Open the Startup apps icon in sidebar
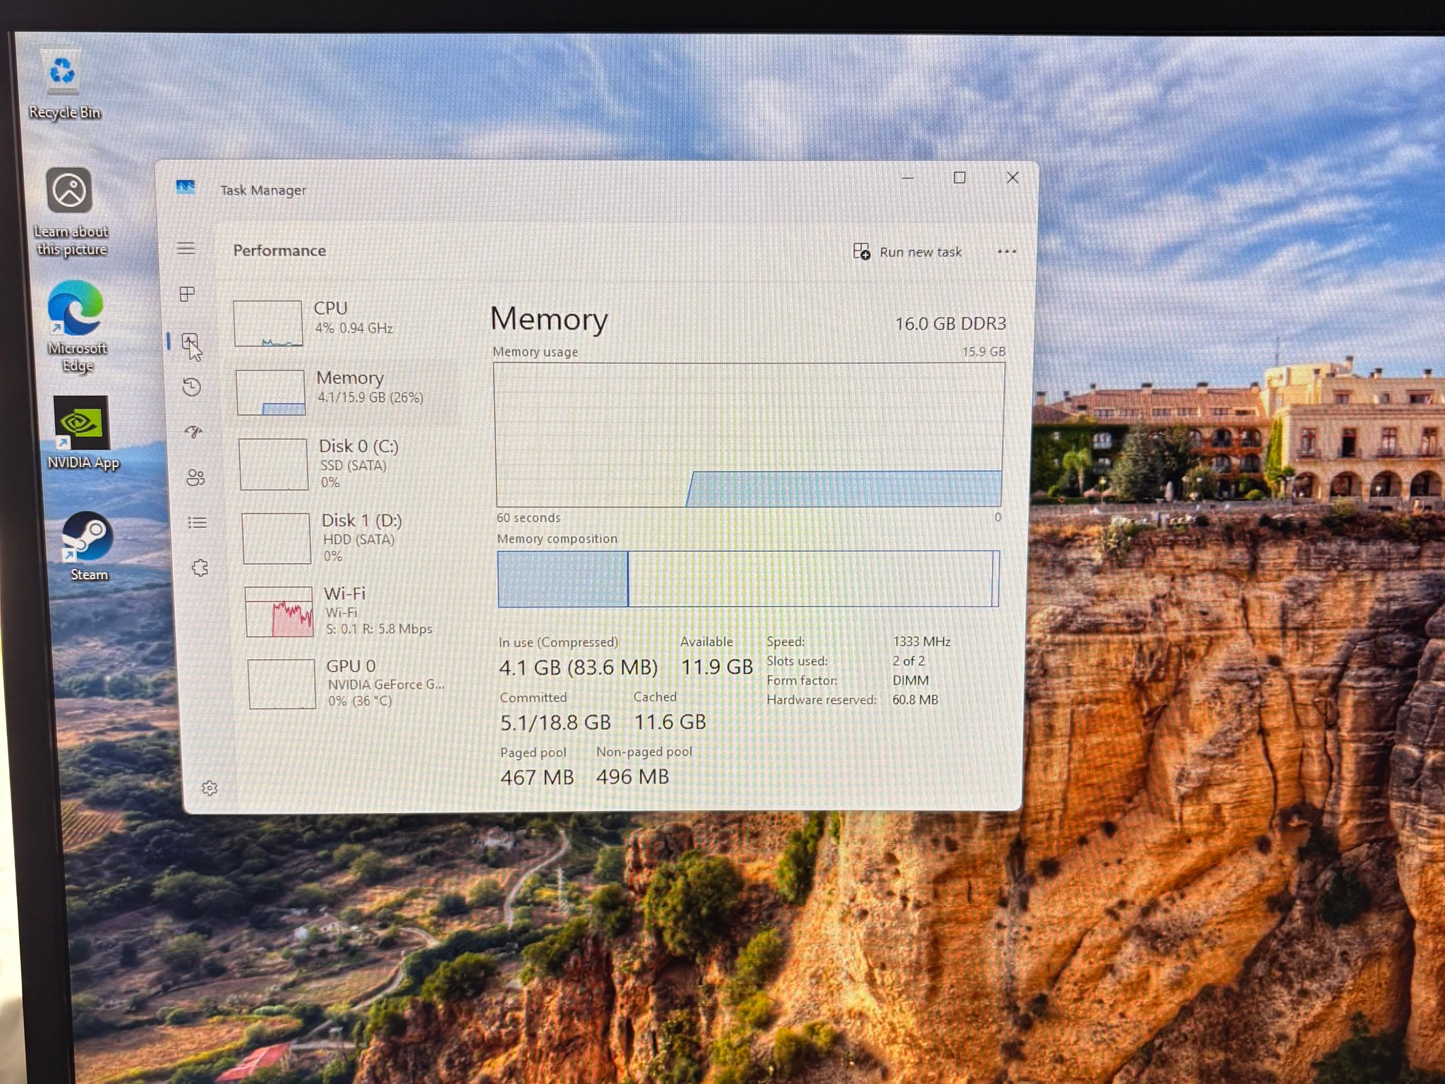Image resolution: width=1445 pixels, height=1084 pixels. (193, 431)
